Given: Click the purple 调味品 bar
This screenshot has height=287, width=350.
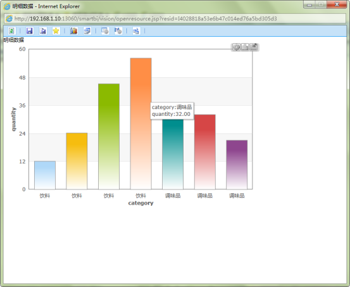Looking at the screenshot, I should tap(237, 165).
